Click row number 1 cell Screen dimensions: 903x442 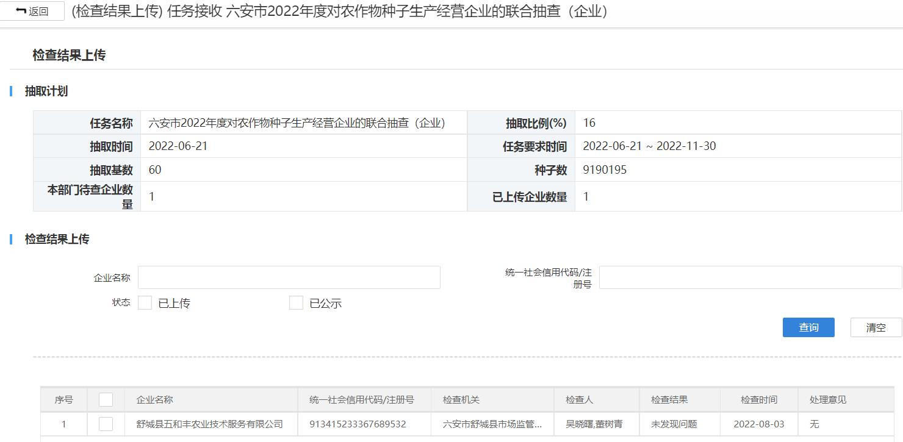point(63,424)
